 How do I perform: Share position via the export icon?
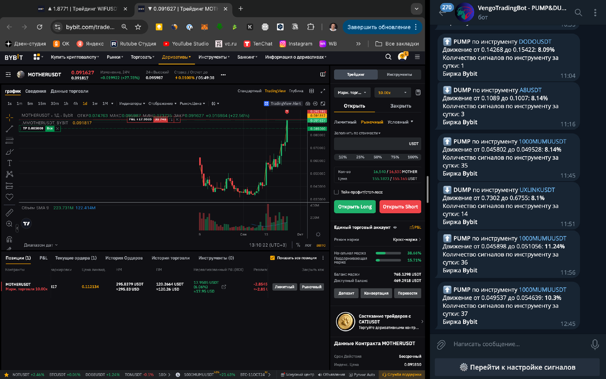click(224, 287)
